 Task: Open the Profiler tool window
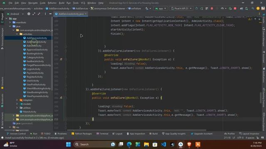click(x=229, y=134)
